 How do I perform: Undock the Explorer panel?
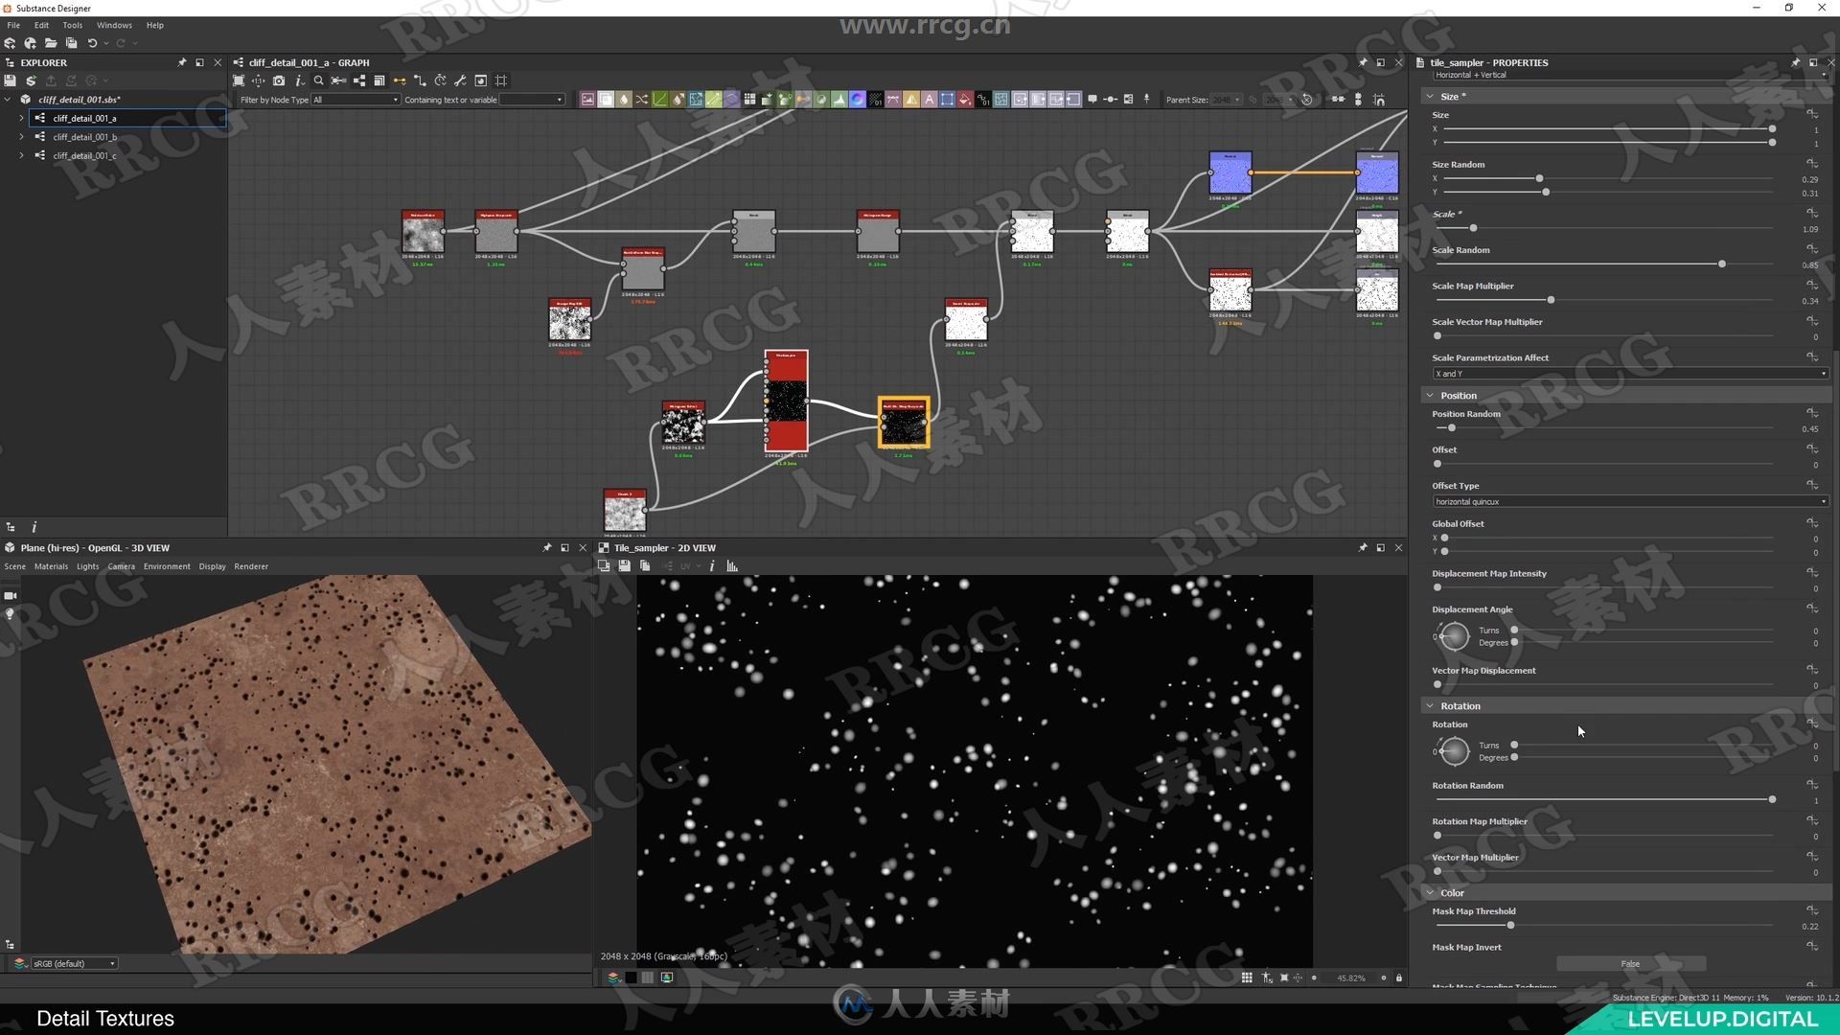tap(199, 62)
